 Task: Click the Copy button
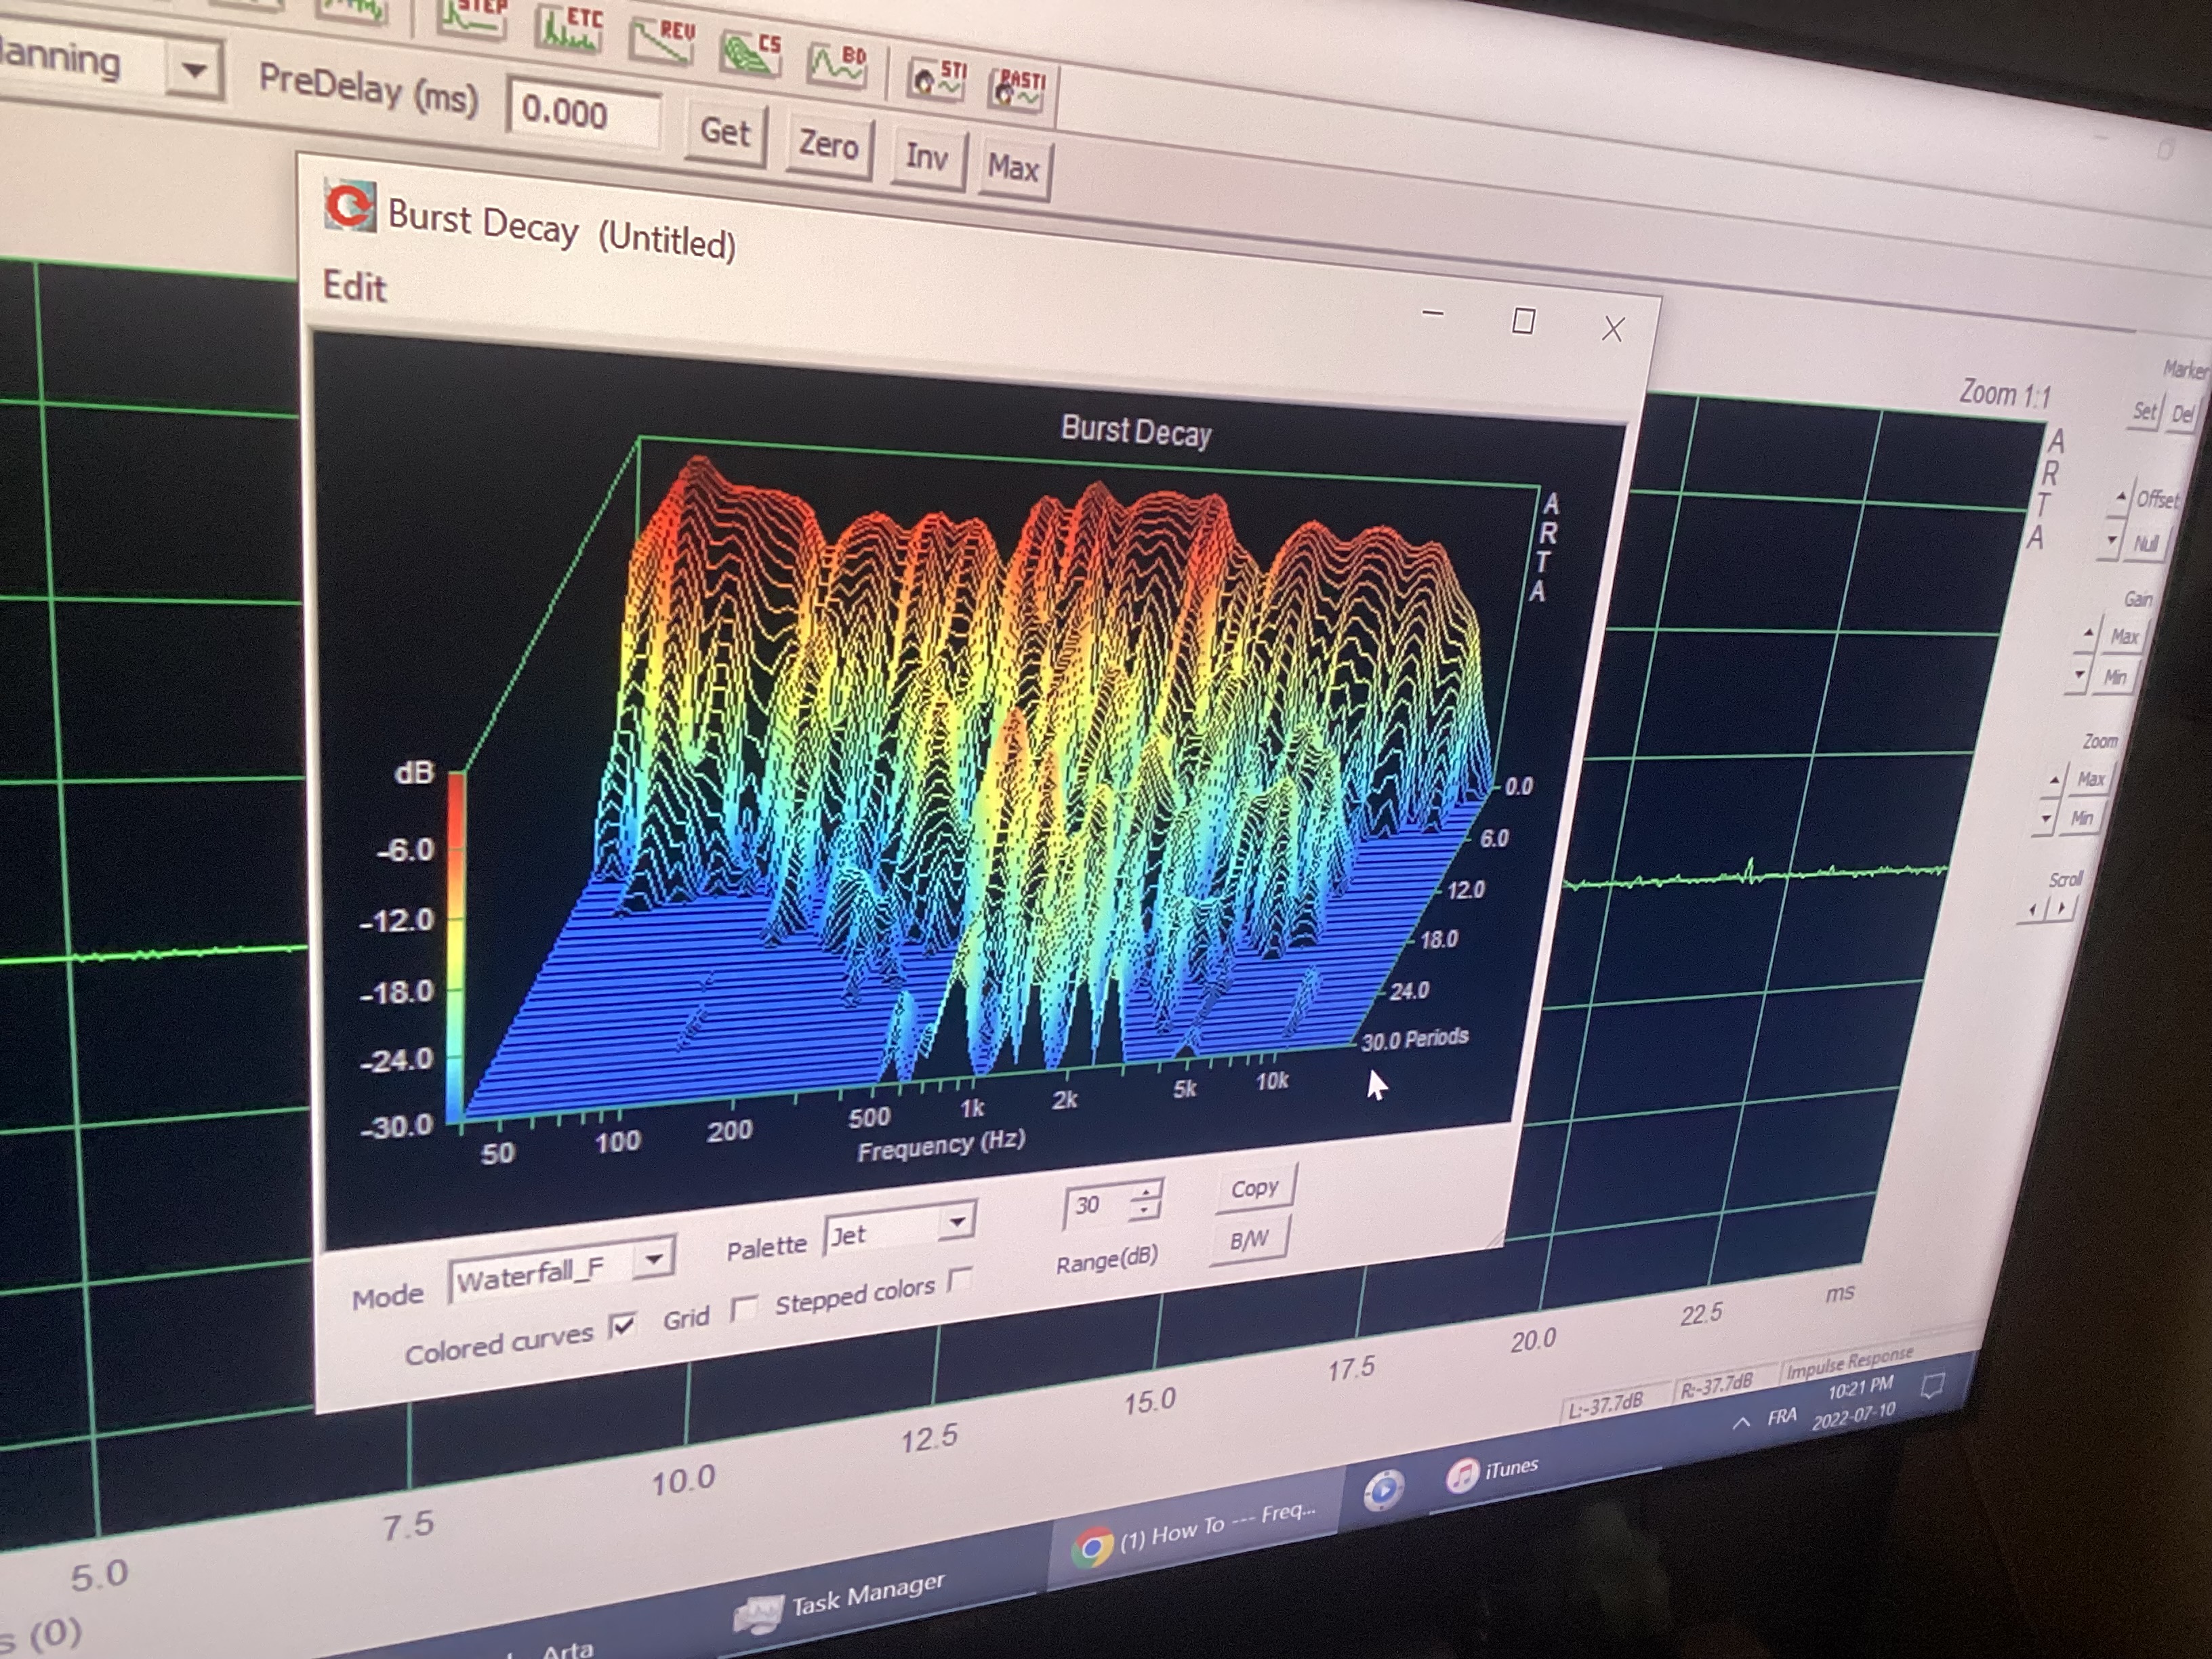point(1255,1188)
